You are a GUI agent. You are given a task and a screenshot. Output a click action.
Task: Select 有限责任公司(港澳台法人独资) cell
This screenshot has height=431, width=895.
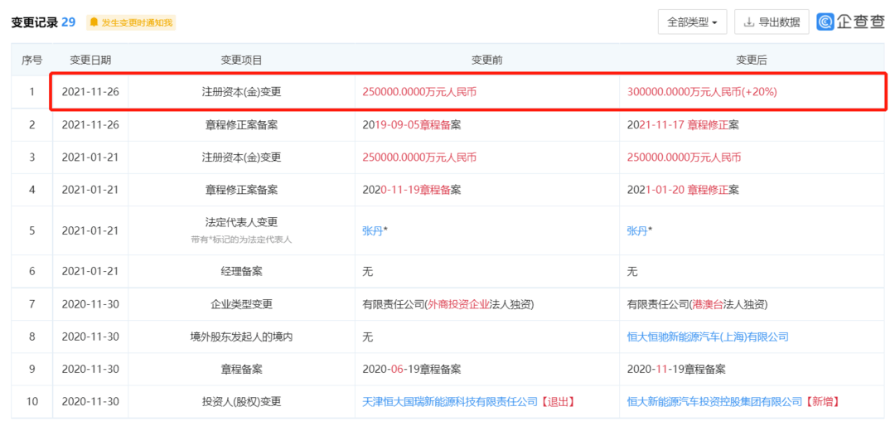point(698,305)
